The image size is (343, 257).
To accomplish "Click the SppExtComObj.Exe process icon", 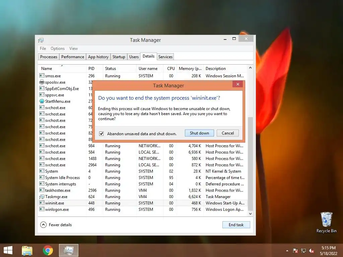I will pos(42,88).
